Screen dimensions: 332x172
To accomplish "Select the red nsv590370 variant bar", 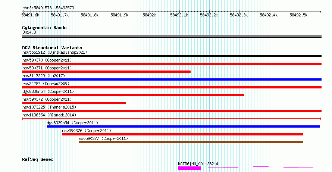I will pyautogui.click(x=172, y=64).
